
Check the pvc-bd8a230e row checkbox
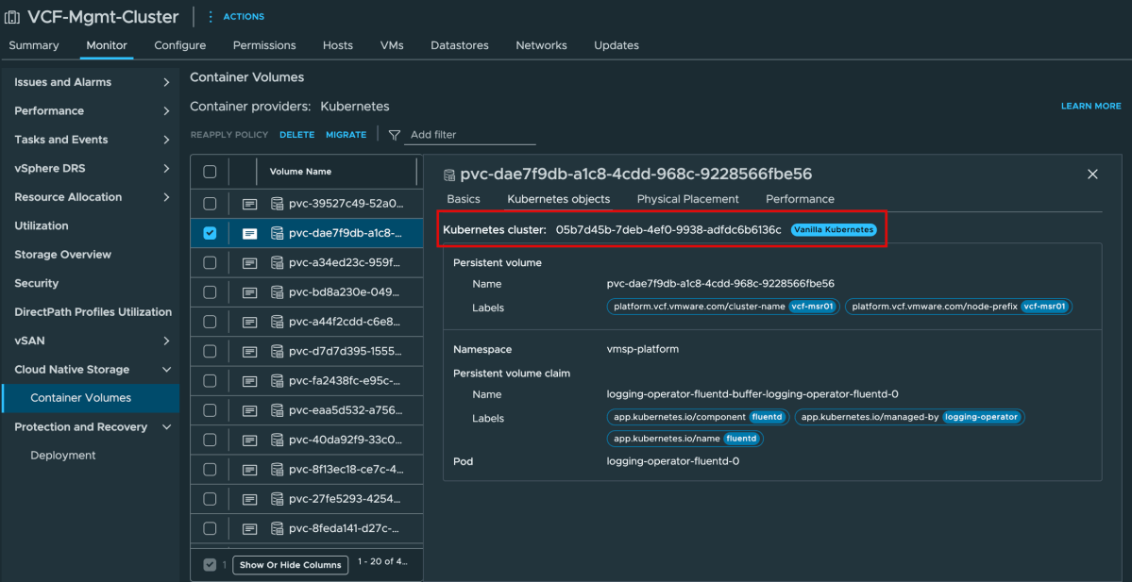pyautogui.click(x=211, y=292)
